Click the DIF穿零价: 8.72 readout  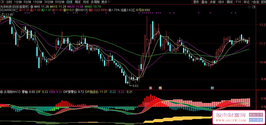(x=73, y=92)
